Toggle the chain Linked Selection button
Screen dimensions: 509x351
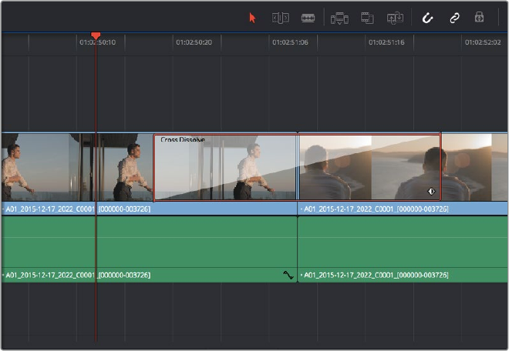(x=454, y=17)
